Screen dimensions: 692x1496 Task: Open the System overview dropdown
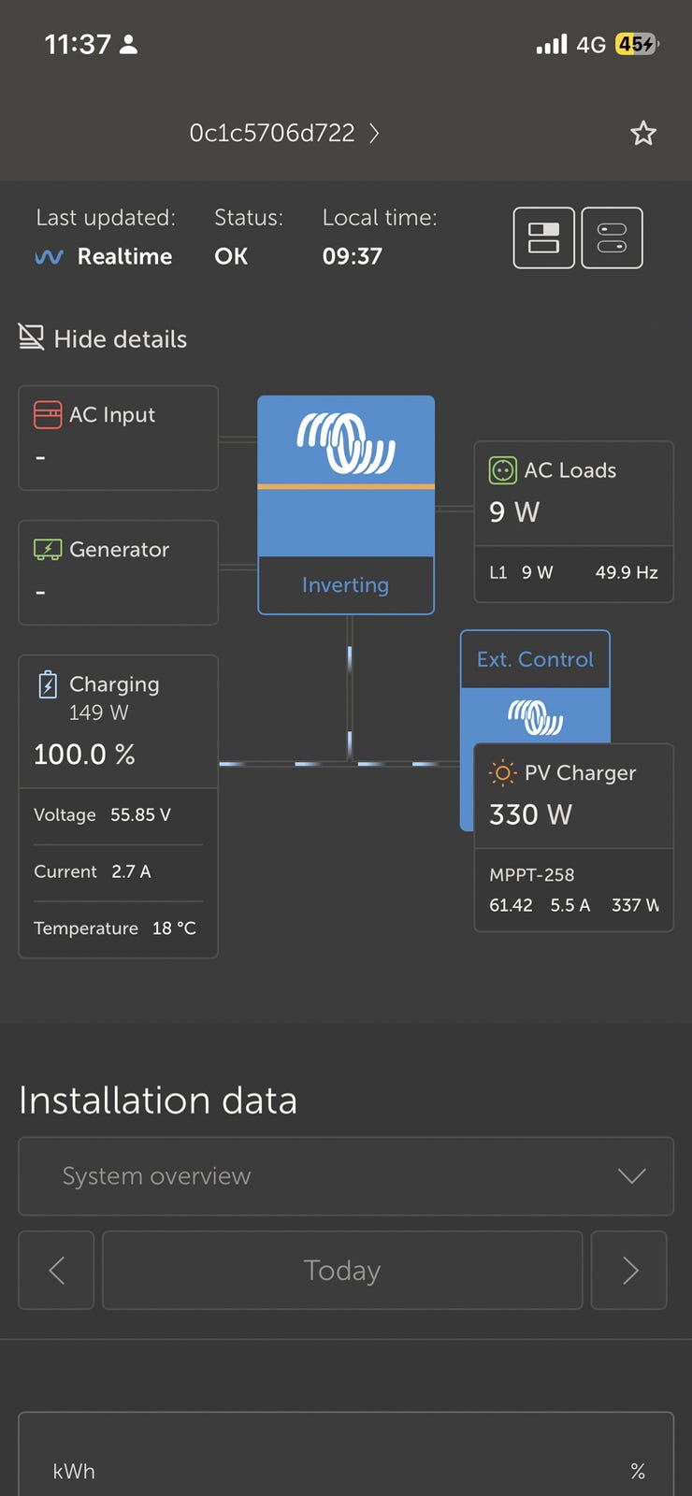point(346,1176)
